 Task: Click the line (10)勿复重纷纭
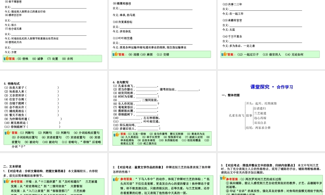point(123,22)
